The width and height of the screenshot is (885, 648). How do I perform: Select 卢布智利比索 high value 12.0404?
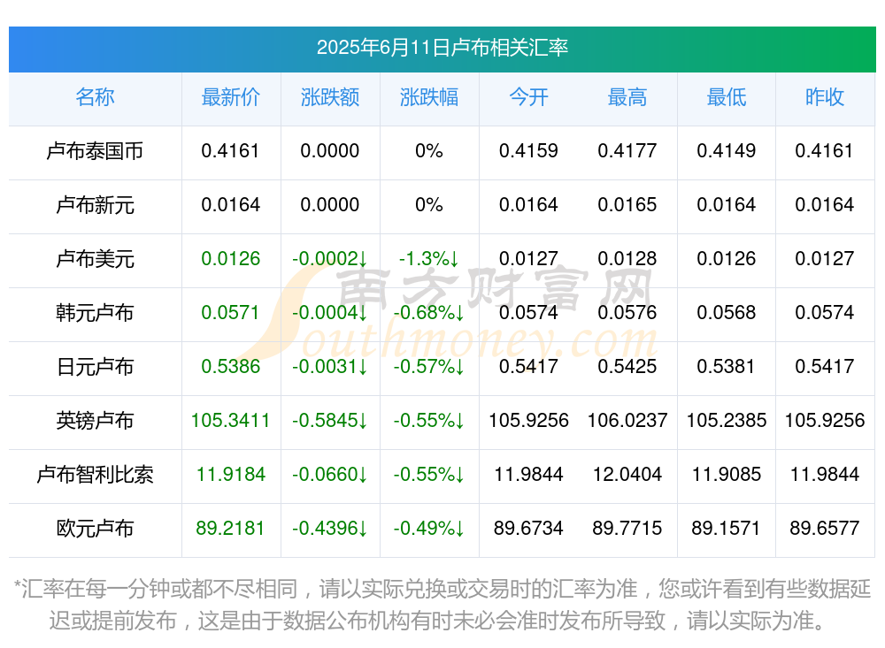tap(627, 474)
